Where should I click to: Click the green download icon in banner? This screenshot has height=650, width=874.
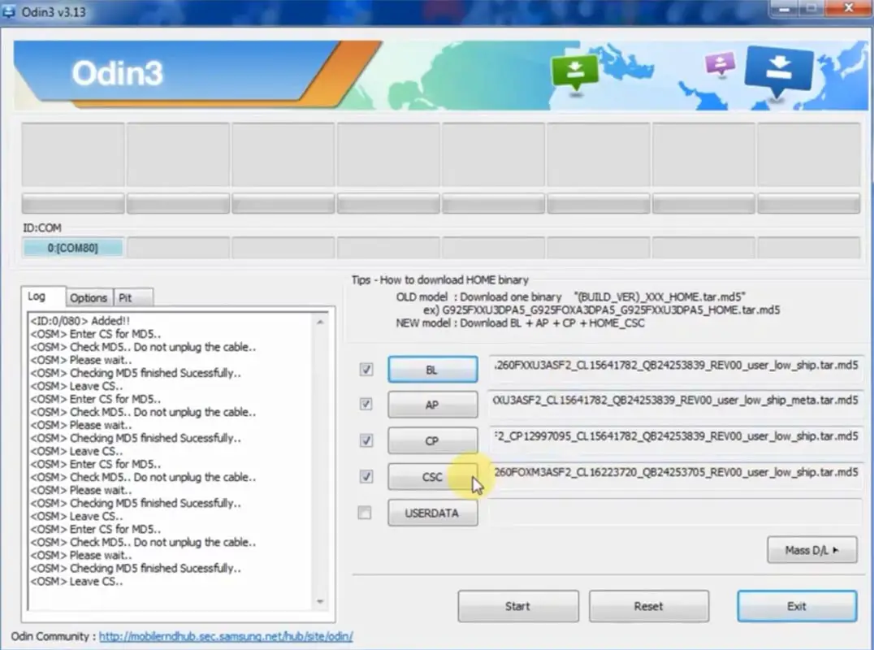point(574,72)
